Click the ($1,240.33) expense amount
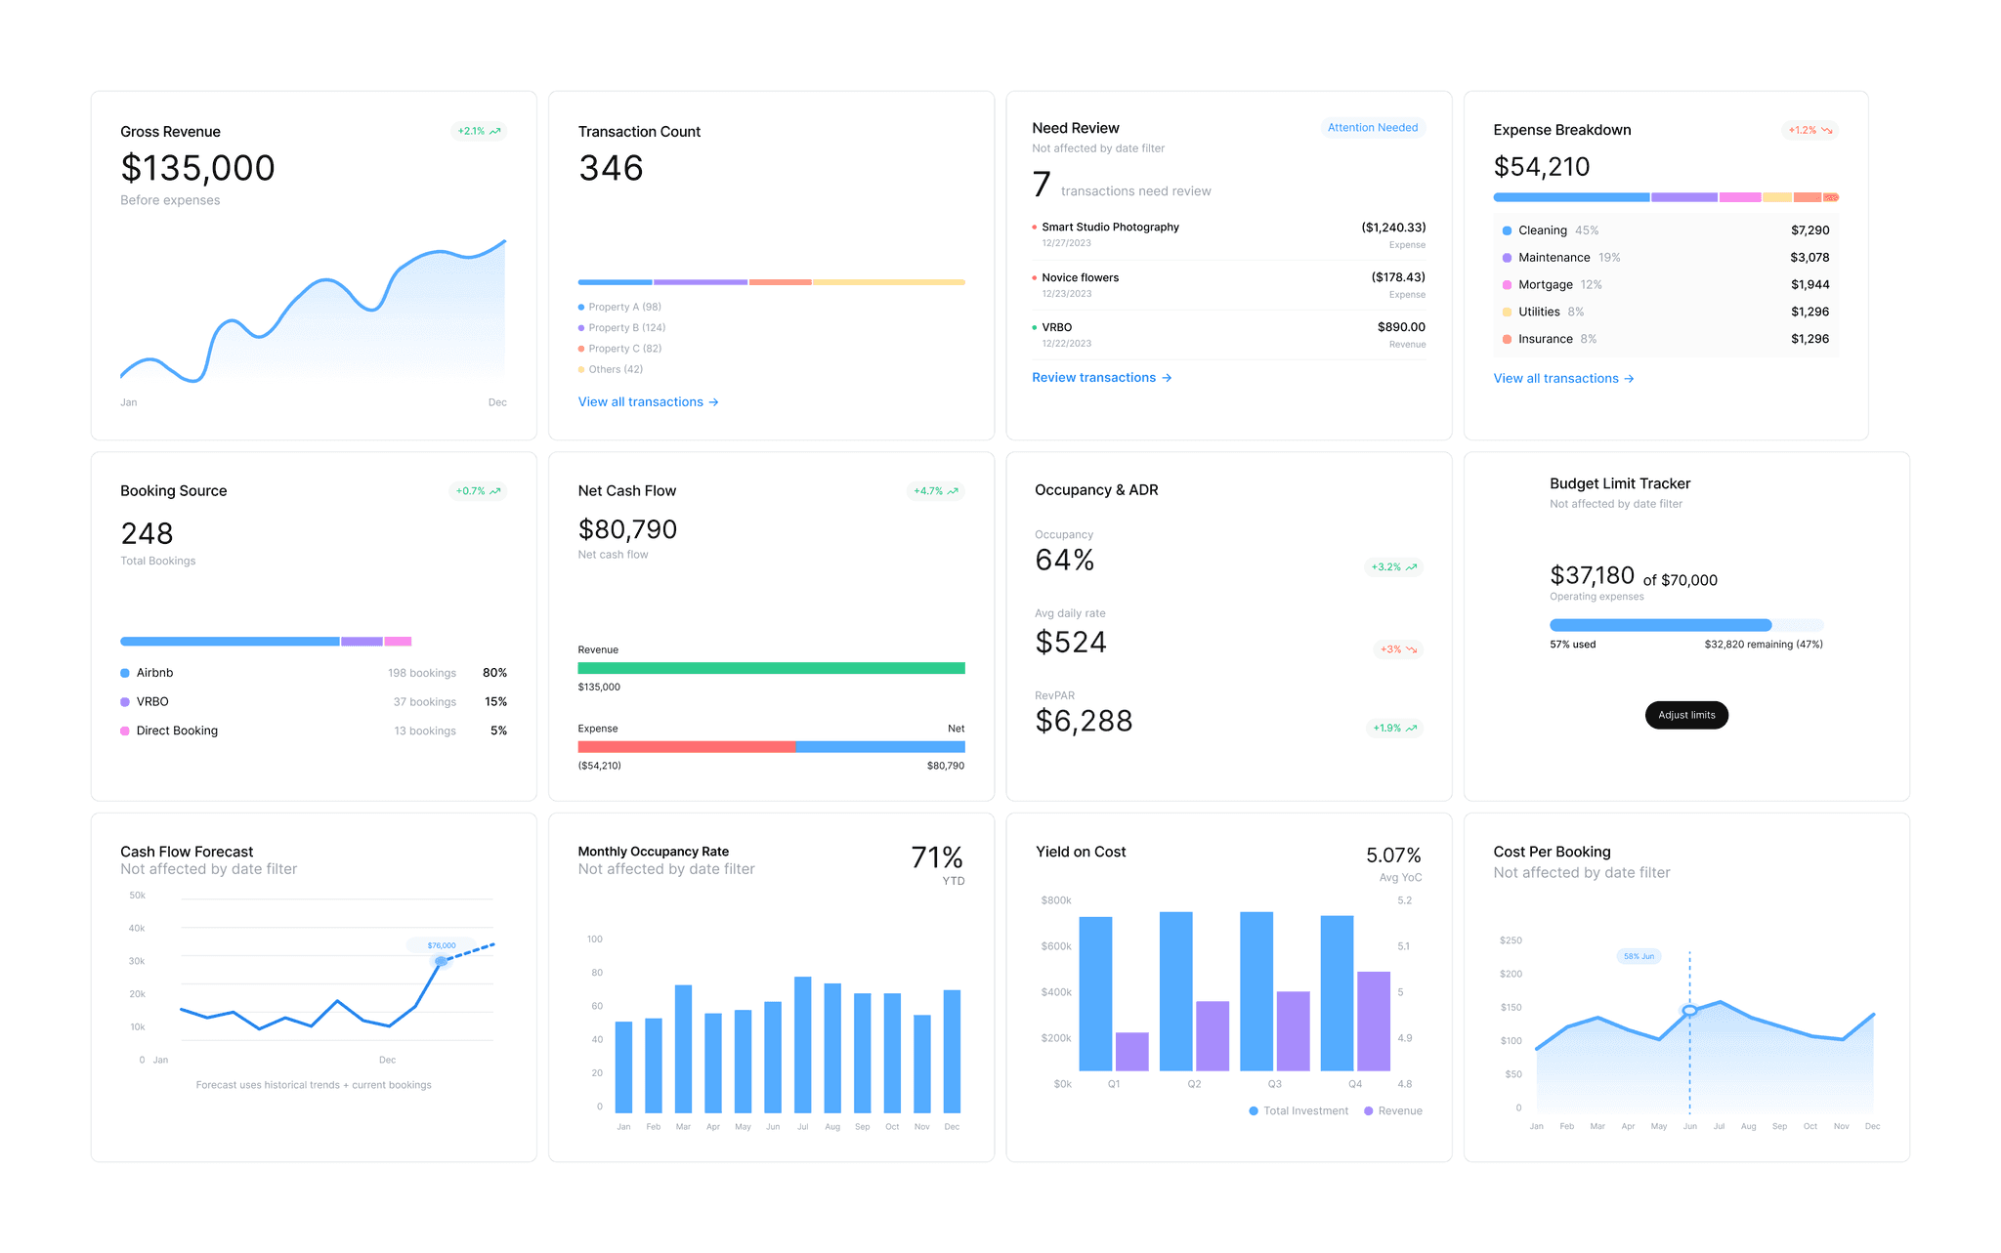The height and width of the screenshot is (1253, 2001). [1393, 228]
